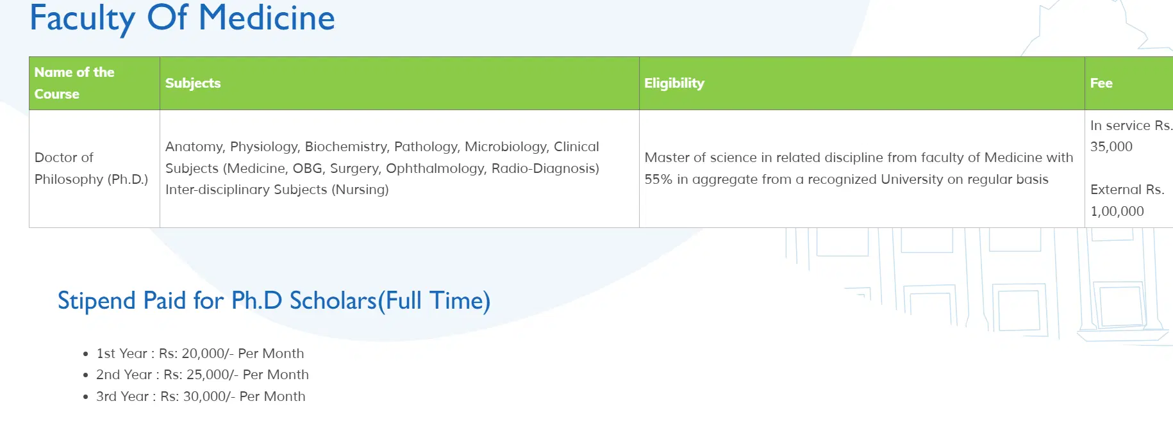The width and height of the screenshot is (1173, 424).
Task: Click the bullet beside 1st Year stipend
Action: (x=86, y=354)
